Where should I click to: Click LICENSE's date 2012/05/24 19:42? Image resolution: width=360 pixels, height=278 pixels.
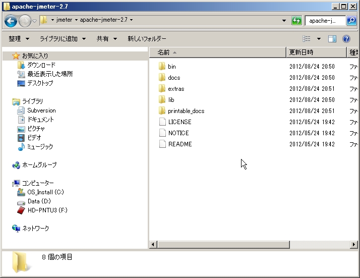coord(312,122)
